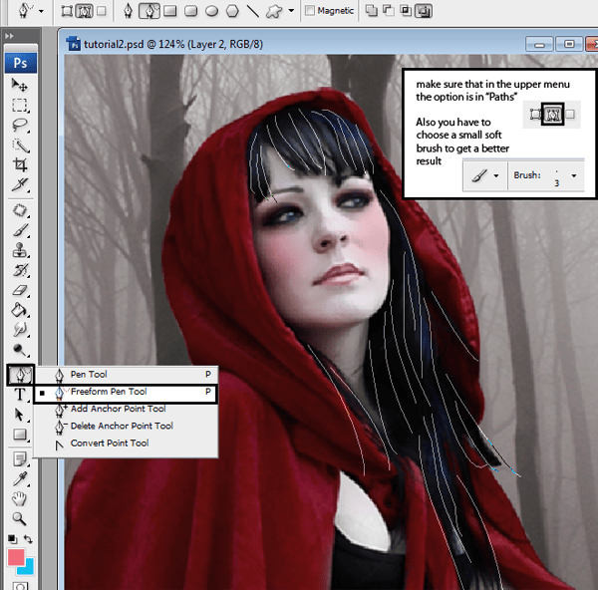Select the Move tool in the toolbox

tap(19, 86)
